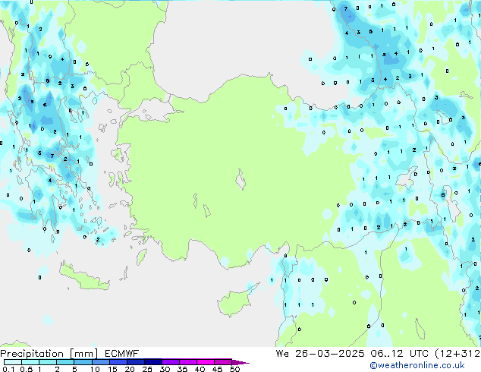
Task: Select the 20–25 mm legend swatch
Action: (135, 362)
